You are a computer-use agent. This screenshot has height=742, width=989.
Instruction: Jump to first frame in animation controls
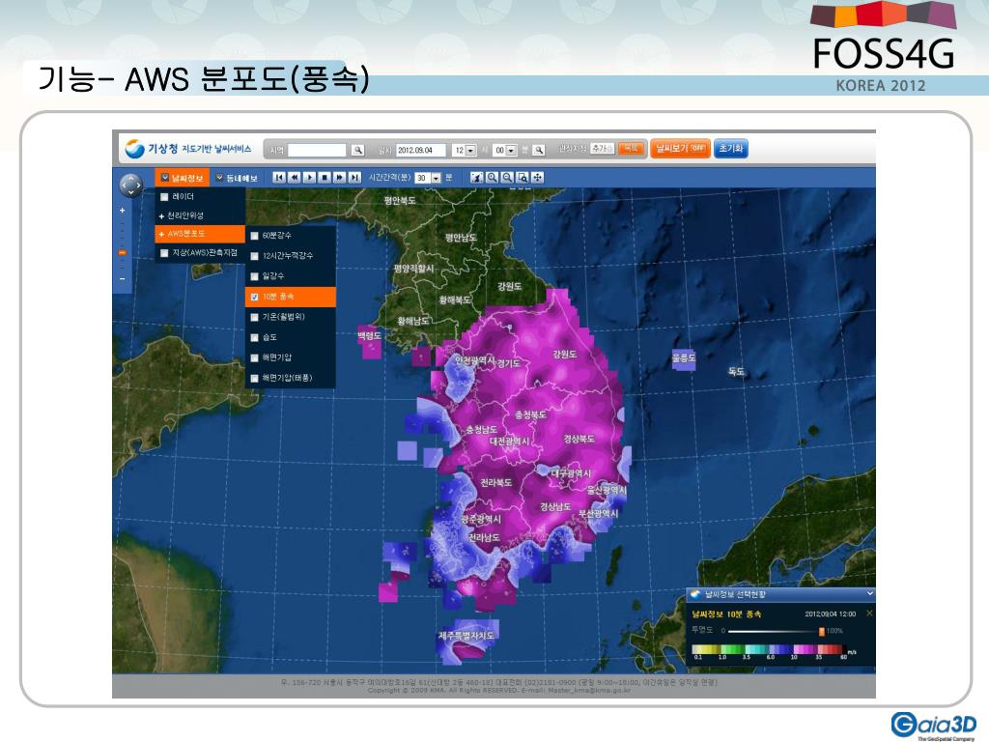pyautogui.click(x=279, y=178)
